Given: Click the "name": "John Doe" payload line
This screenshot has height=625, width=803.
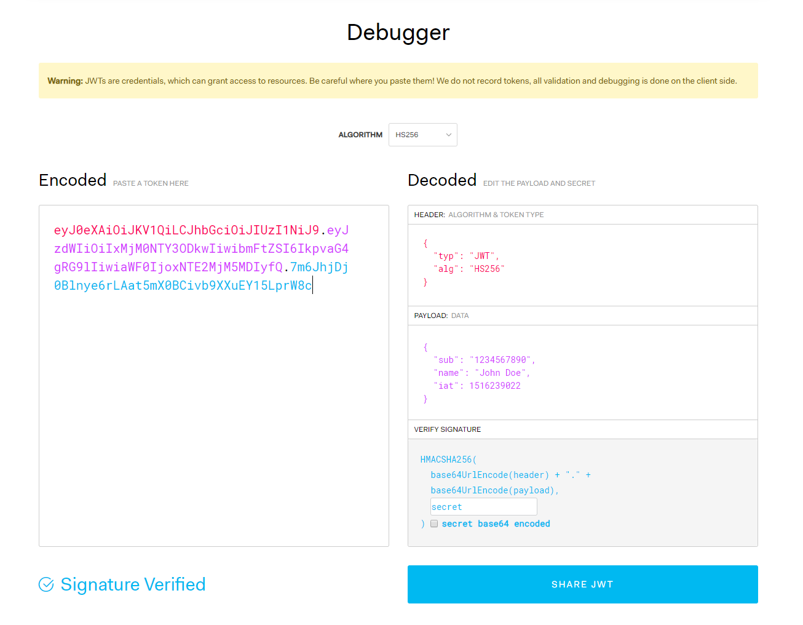Looking at the screenshot, I should [x=481, y=373].
